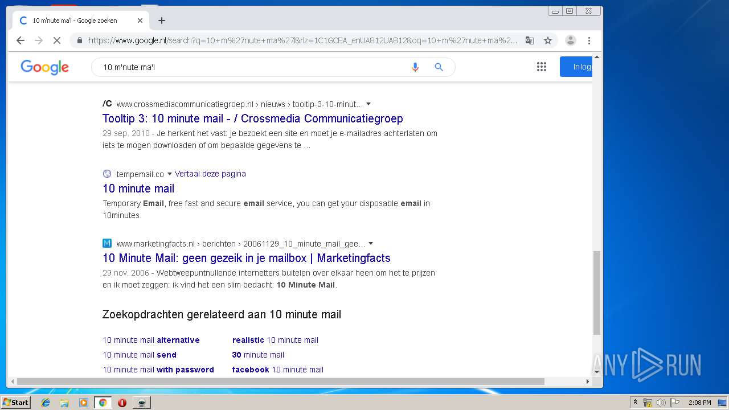Open the Chrome profile avatar
Image resolution: width=729 pixels, height=410 pixels.
pyautogui.click(x=570, y=40)
